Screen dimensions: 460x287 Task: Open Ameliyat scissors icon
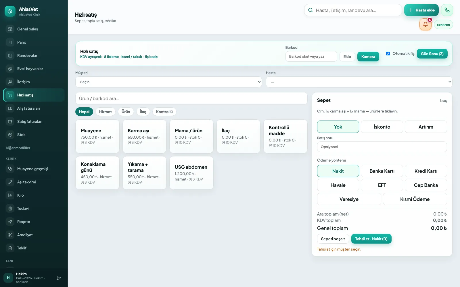(10, 235)
